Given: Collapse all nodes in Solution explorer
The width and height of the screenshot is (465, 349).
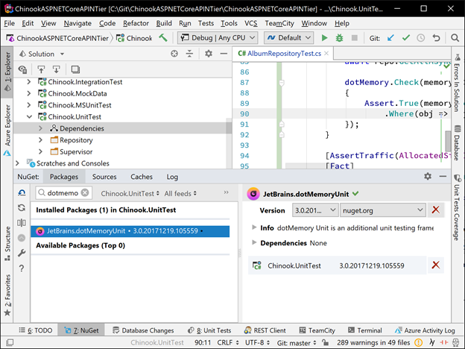Looking at the screenshot, I should click(x=189, y=54).
